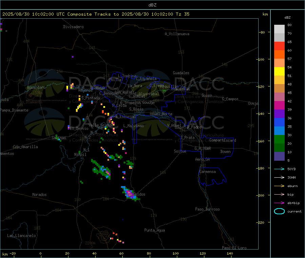Click the -80 km vertical axis label
Viewport: 305px width, 258px height.
[262, 32]
